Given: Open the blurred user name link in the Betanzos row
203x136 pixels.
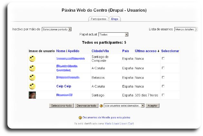Looking at the screenshot, I should (68, 77).
